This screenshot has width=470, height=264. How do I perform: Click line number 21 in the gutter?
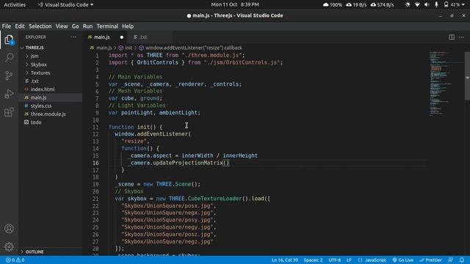(x=95, y=199)
